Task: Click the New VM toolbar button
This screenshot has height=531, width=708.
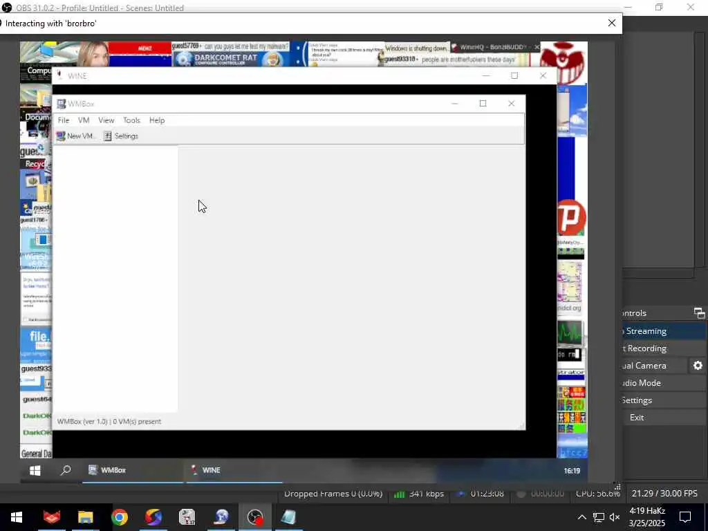Action: pos(75,136)
